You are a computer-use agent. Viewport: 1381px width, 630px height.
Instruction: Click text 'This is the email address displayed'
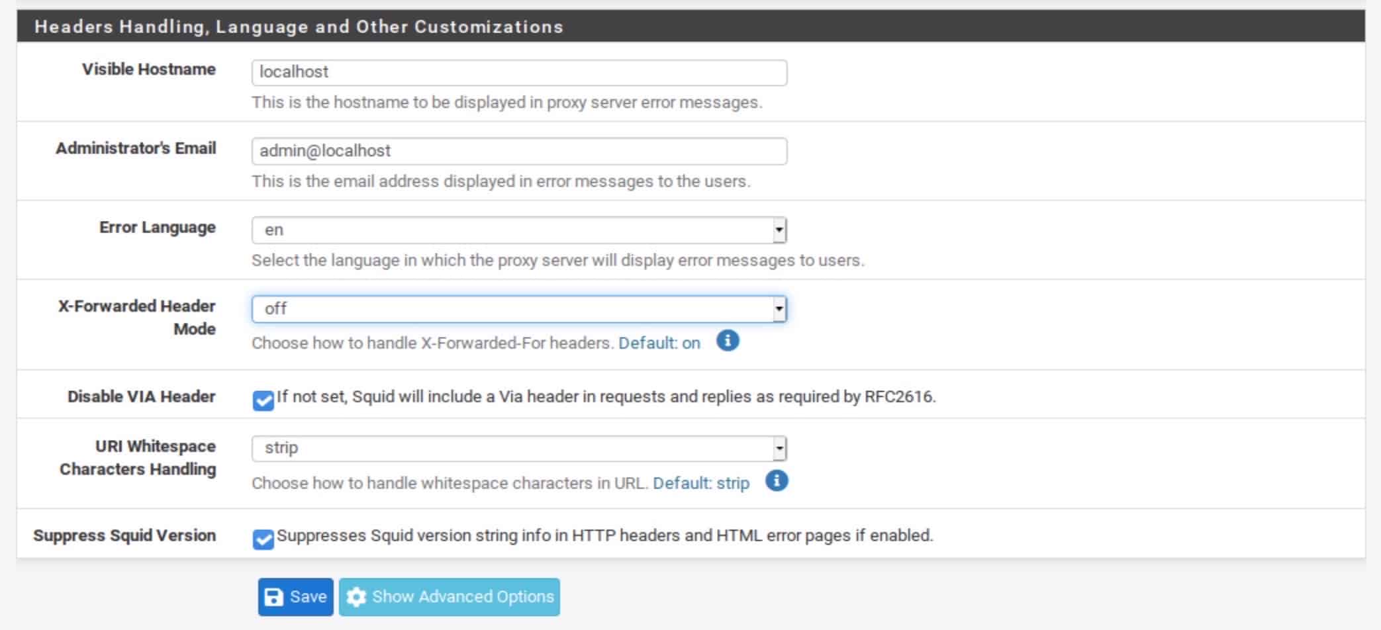501,181
